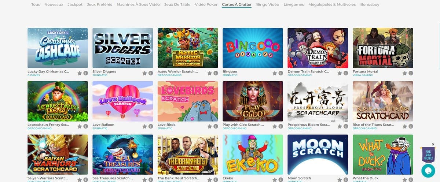Open the What the Duck thumbnail
This screenshot has height=182, width=440.
[383, 155]
